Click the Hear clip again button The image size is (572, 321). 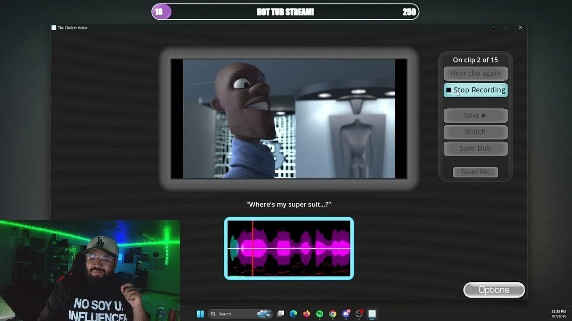475,74
